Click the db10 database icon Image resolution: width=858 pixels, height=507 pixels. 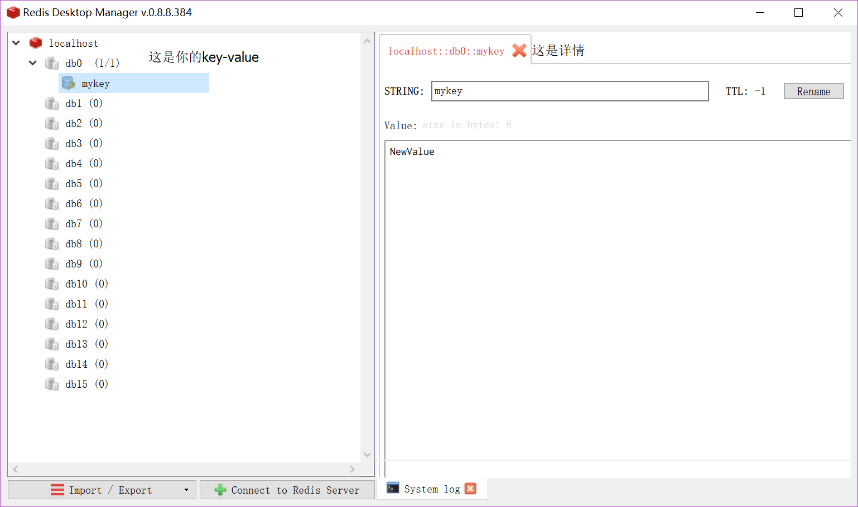click(52, 284)
